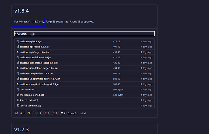209x134 pixels.
Task: Open the v1.8.4 release heading
Action: point(21,11)
